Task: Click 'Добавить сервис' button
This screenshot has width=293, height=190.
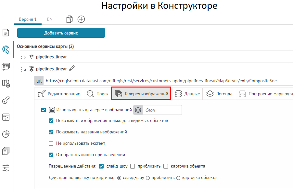Action: point(61,33)
